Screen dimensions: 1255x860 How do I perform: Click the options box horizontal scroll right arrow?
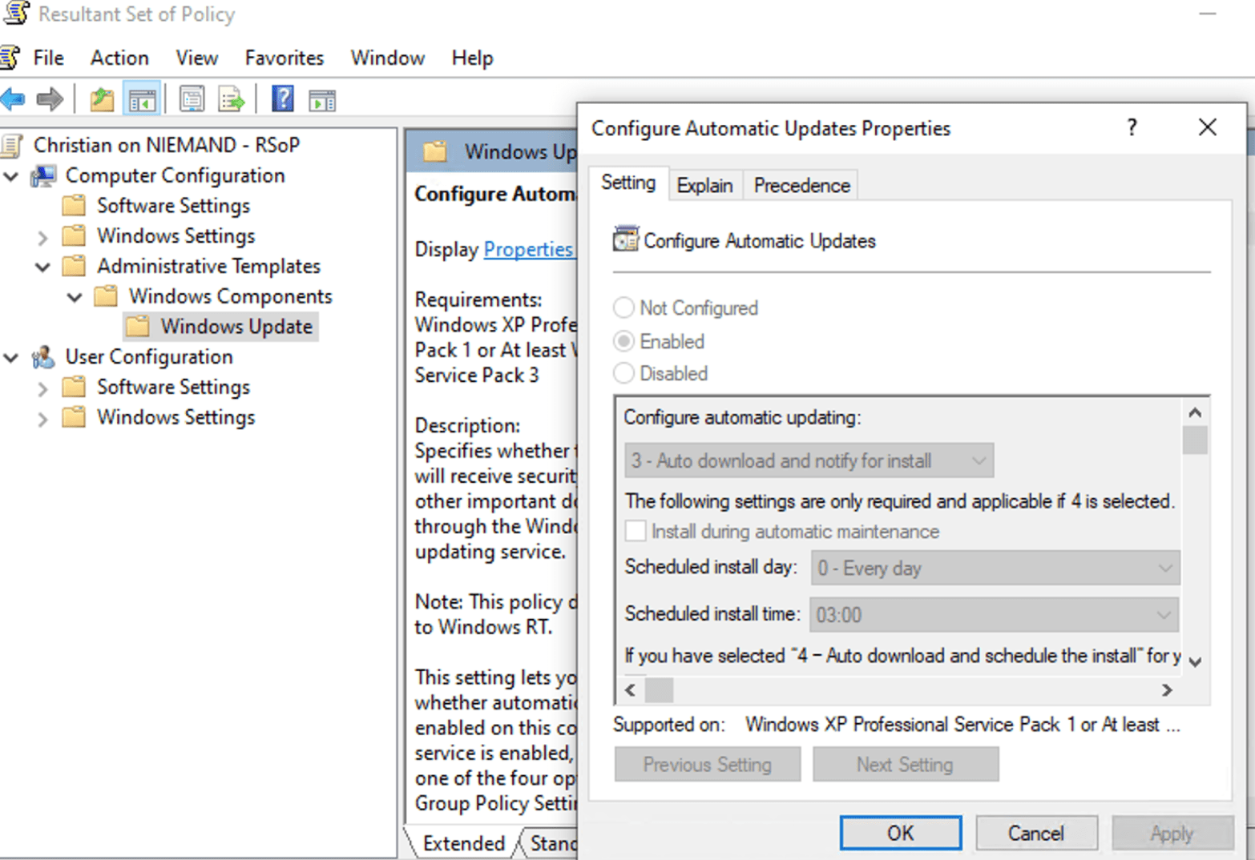1167,689
